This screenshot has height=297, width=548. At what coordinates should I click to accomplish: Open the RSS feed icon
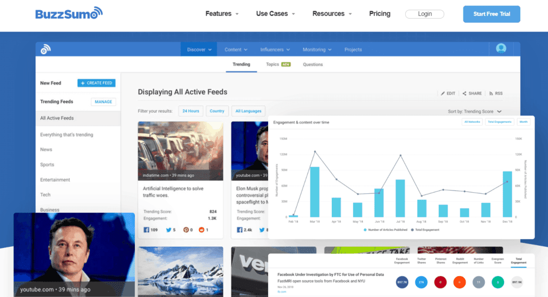[x=491, y=93]
